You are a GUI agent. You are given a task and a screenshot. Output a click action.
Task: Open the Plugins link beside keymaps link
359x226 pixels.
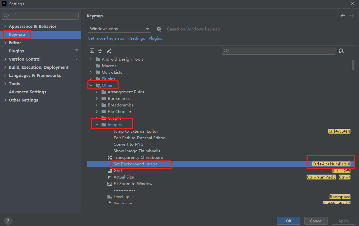[x=155, y=38]
